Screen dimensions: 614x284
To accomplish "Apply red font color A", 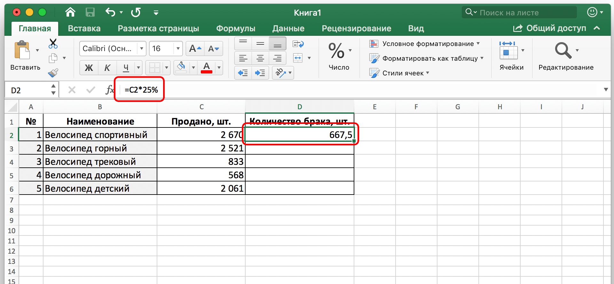I will 207,68.
